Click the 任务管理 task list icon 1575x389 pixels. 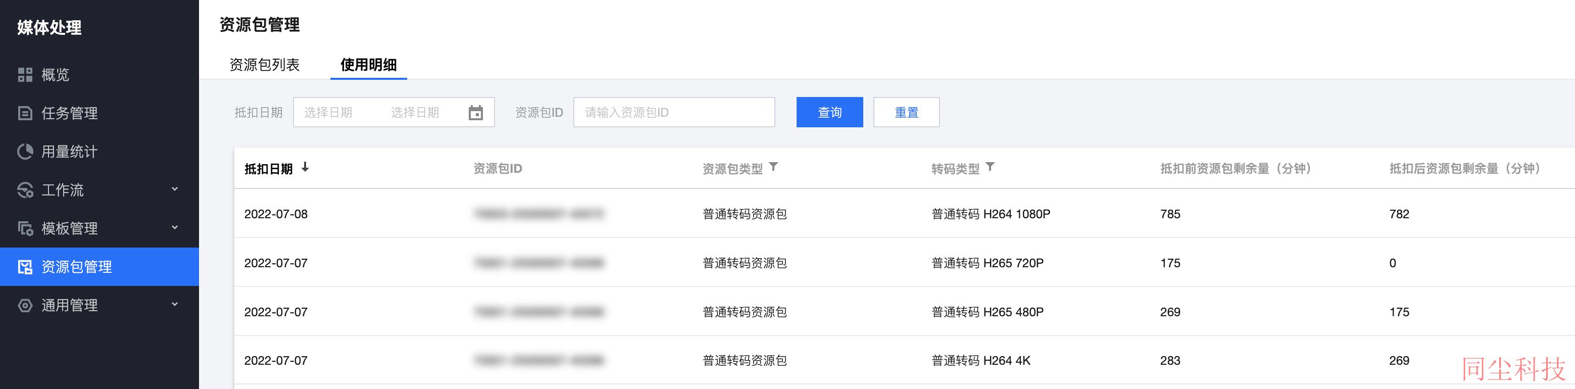click(x=25, y=113)
